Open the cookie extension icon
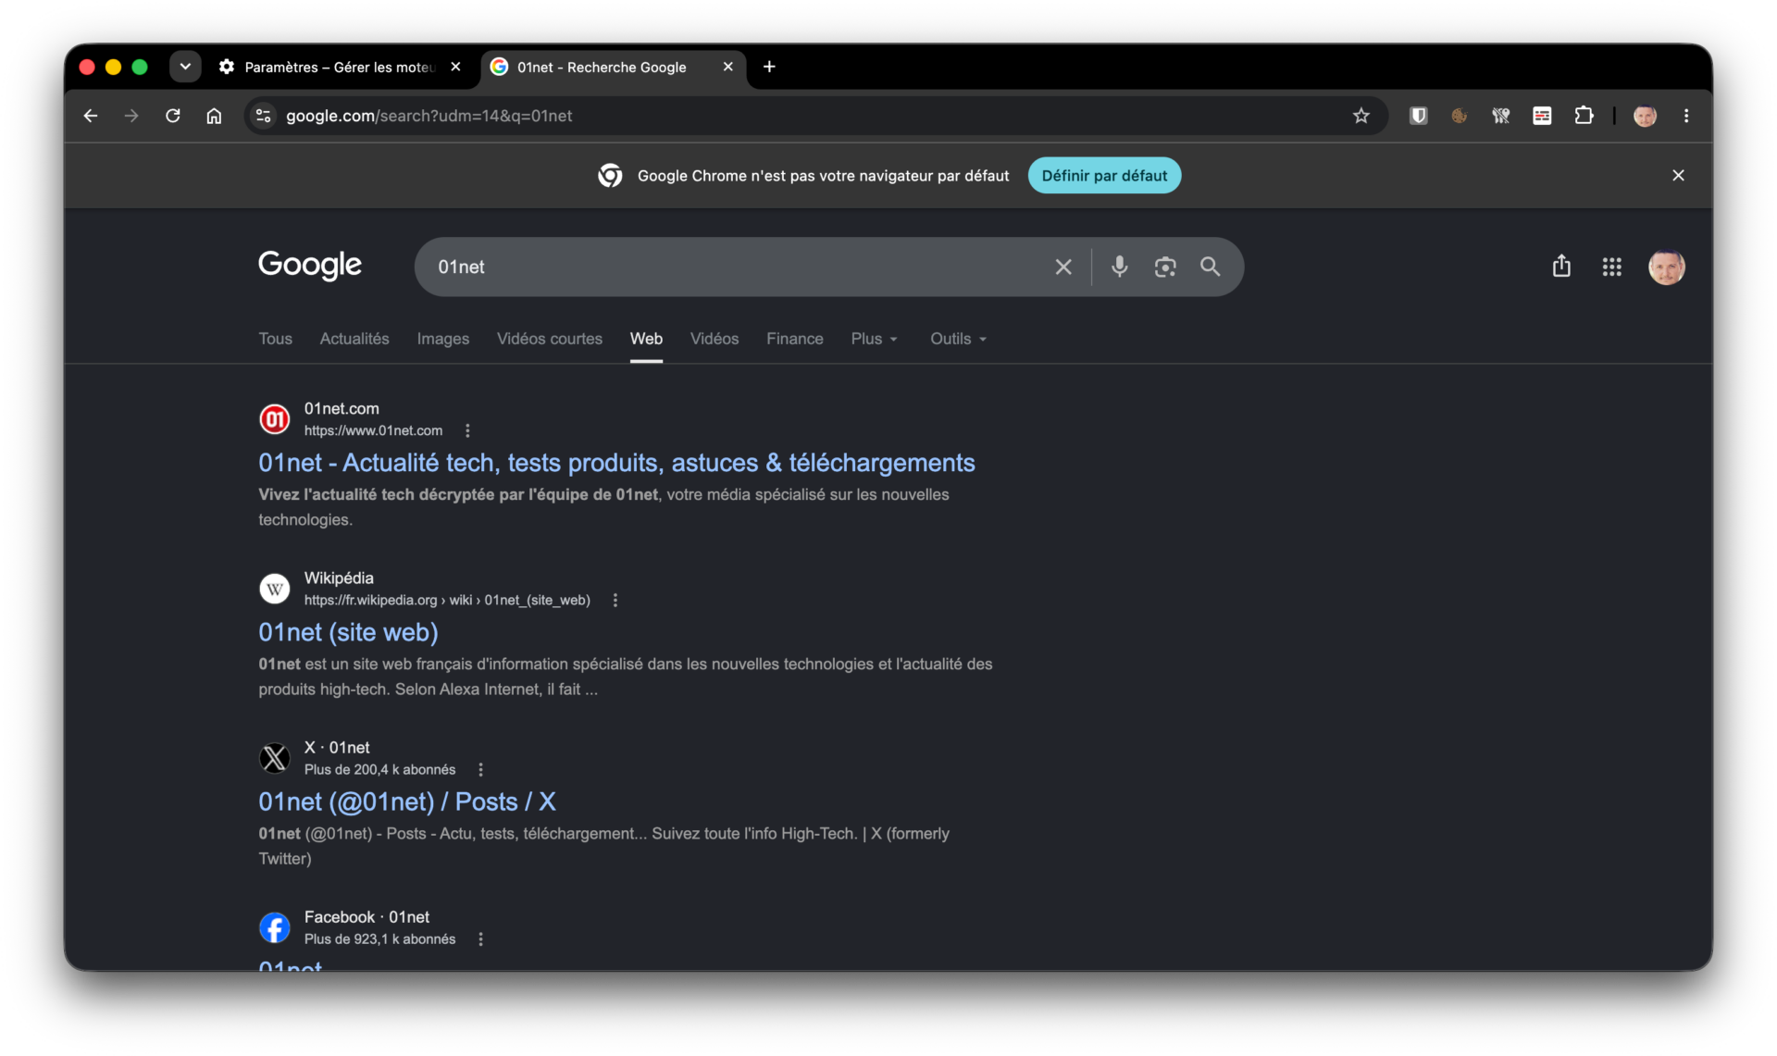The height and width of the screenshot is (1056, 1777). 1460,116
